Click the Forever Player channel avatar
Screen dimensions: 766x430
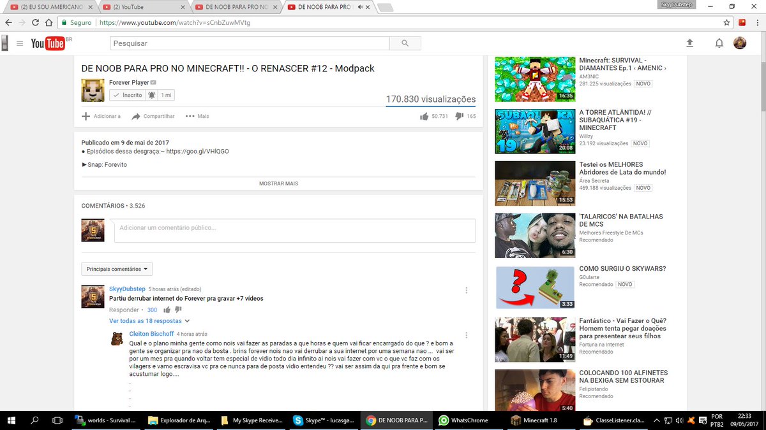pyautogui.click(x=93, y=90)
